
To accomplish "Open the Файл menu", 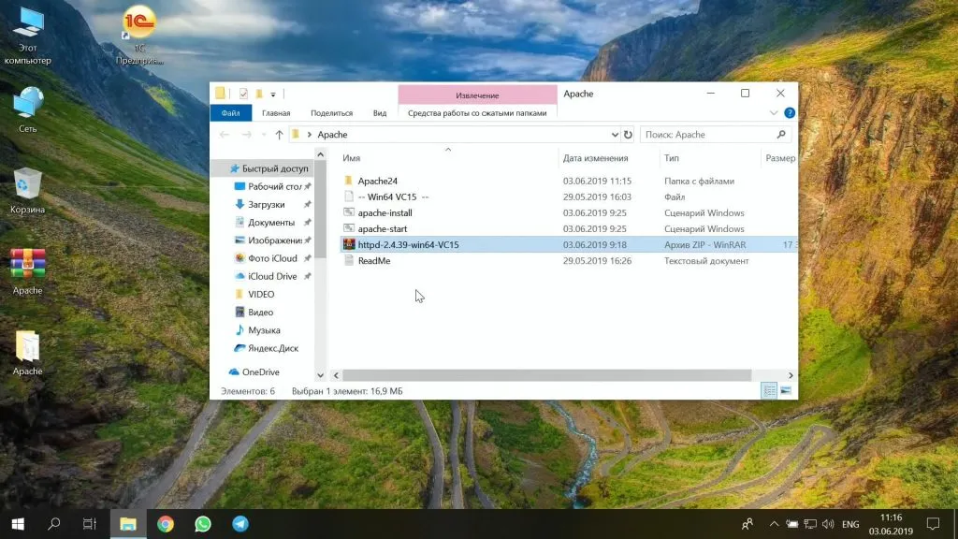I will tap(230, 113).
